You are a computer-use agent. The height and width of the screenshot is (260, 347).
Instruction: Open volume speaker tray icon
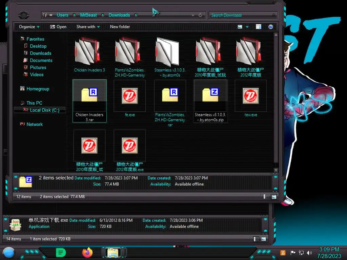tap(309, 253)
